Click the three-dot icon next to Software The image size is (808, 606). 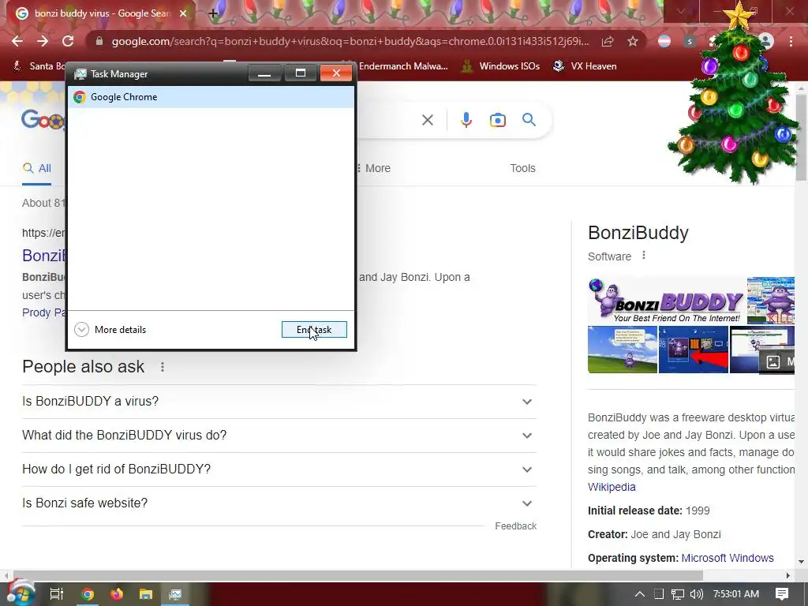(644, 255)
